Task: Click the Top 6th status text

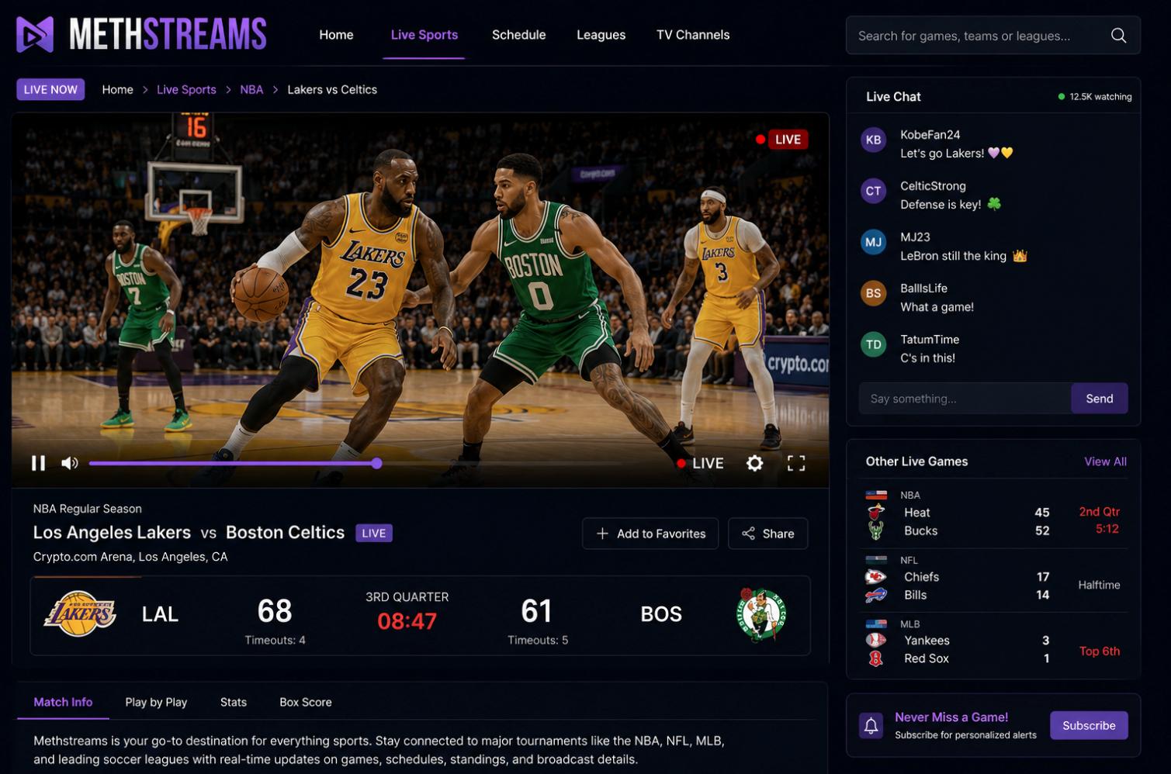Action: click(1100, 651)
